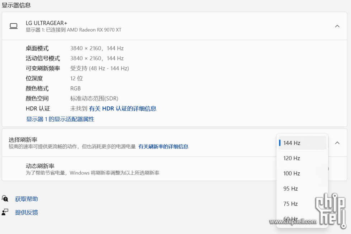Viewport: 351px width, 234px height.
Task: Click the get help icon
Action: (5, 198)
